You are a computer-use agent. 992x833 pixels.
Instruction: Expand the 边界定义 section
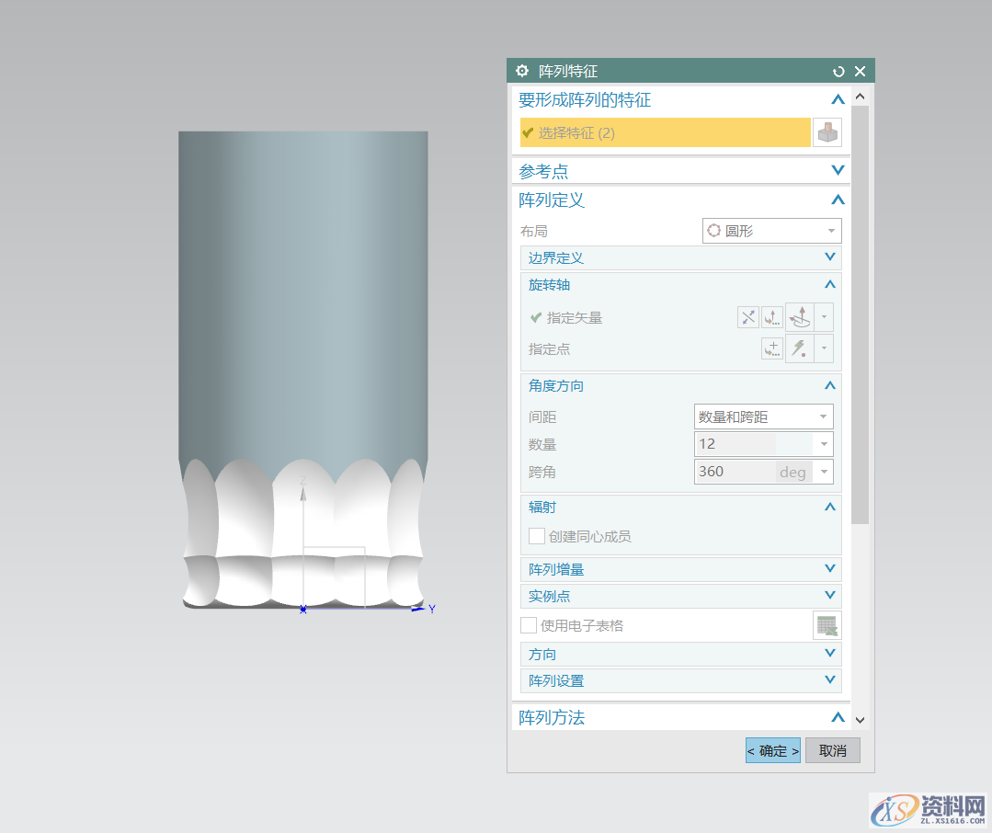(829, 258)
